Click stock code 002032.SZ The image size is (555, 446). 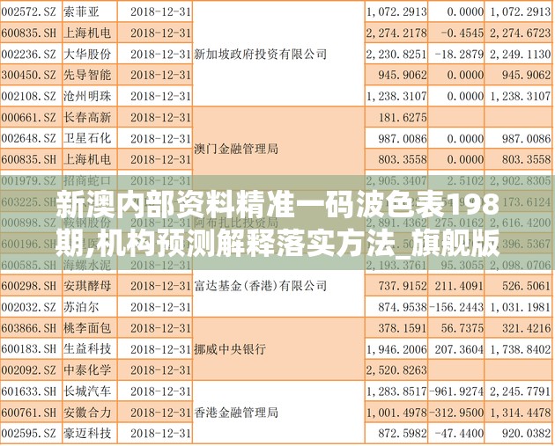(29, 307)
